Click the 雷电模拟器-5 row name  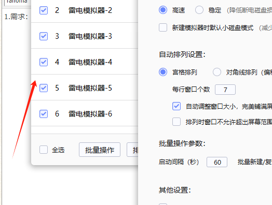[90, 88]
